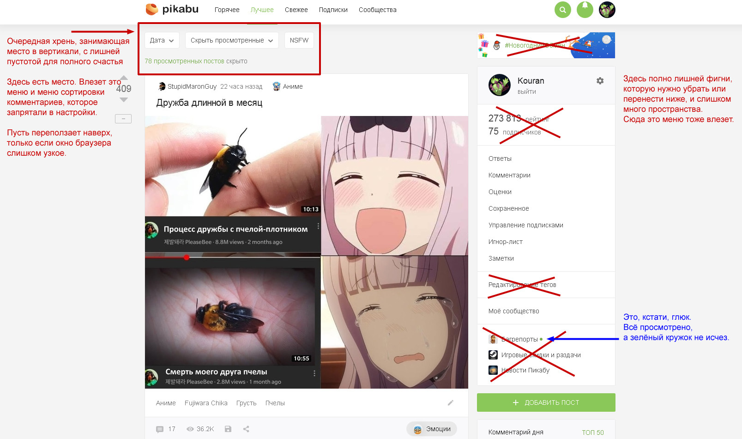
Task: Click the green search icon in the header
Action: tap(562, 10)
